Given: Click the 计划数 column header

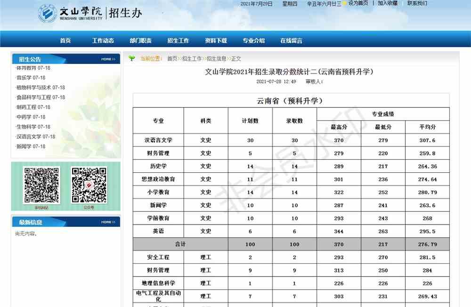Looking at the screenshot, I should click(x=250, y=121).
